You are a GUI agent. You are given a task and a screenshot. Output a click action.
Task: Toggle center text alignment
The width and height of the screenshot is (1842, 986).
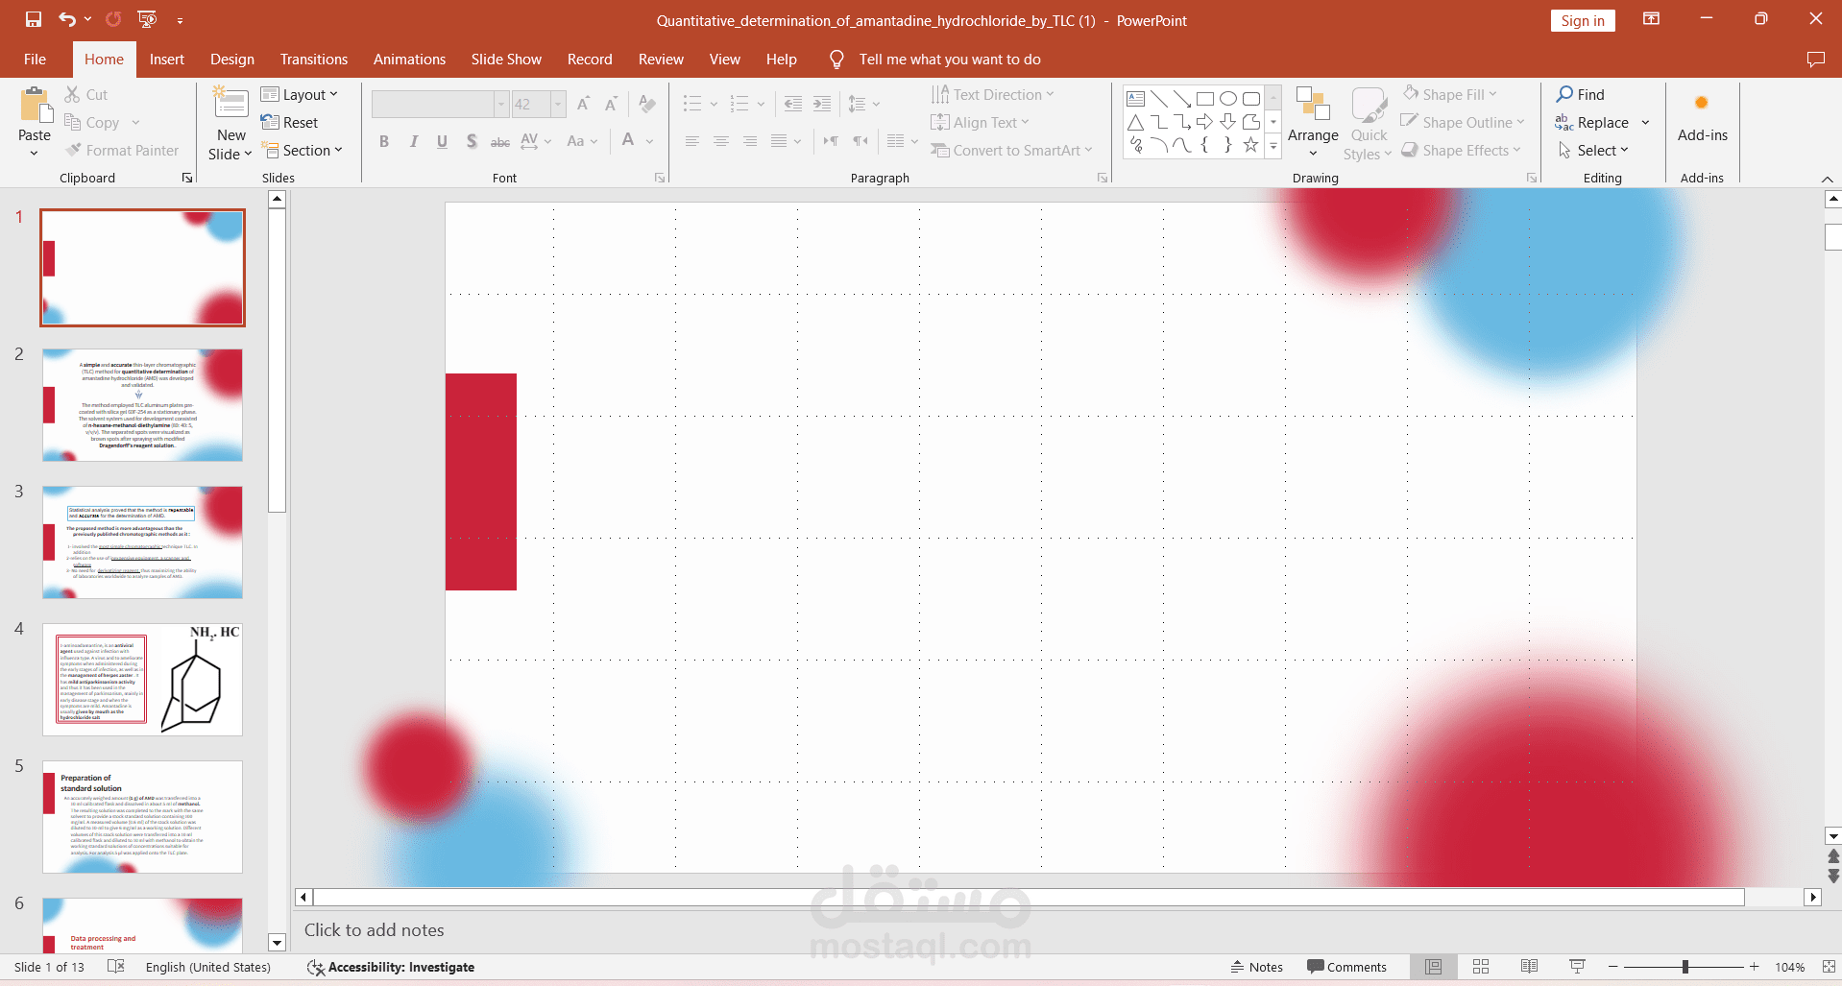pos(720,141)
